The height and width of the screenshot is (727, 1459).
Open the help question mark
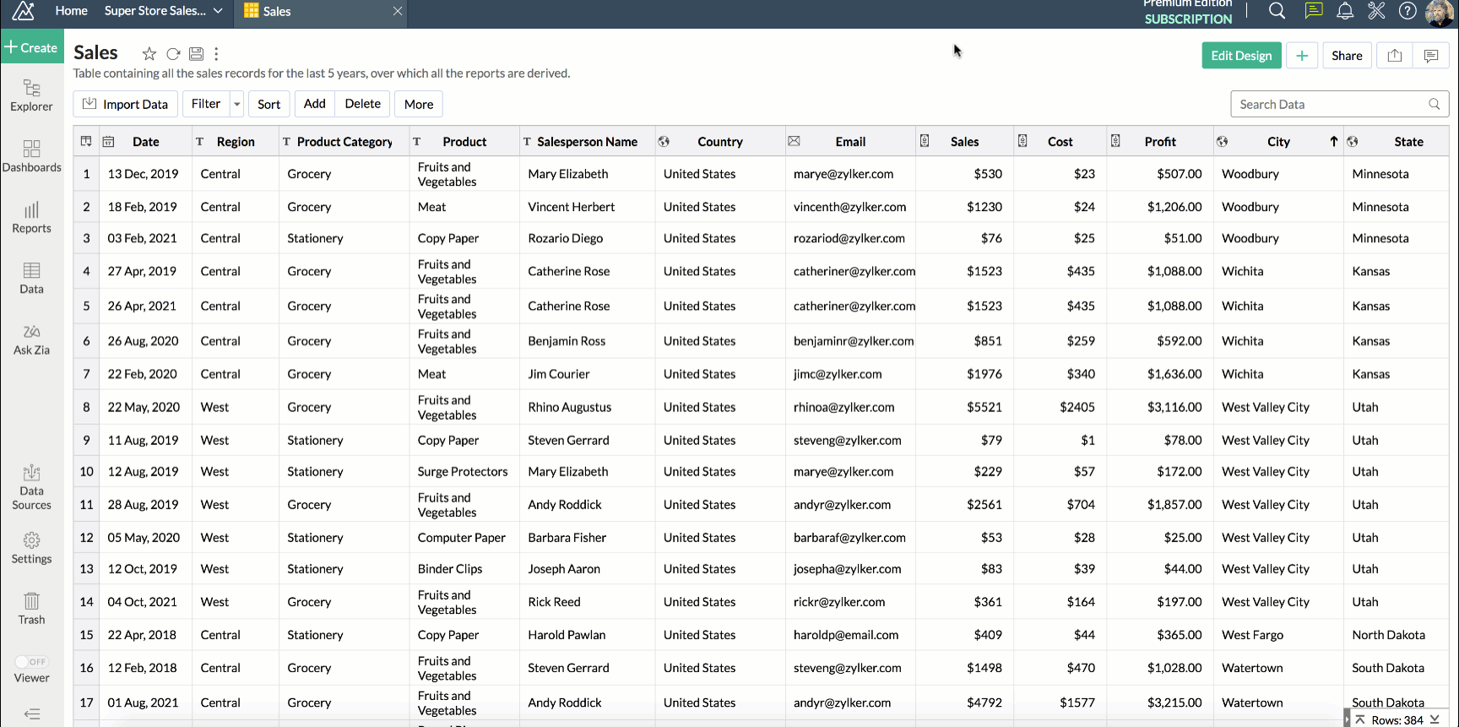tap(1407, 11)
